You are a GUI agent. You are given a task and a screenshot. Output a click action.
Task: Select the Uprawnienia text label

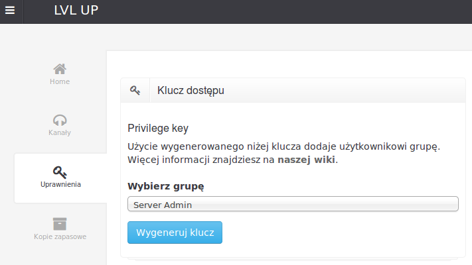60,184
